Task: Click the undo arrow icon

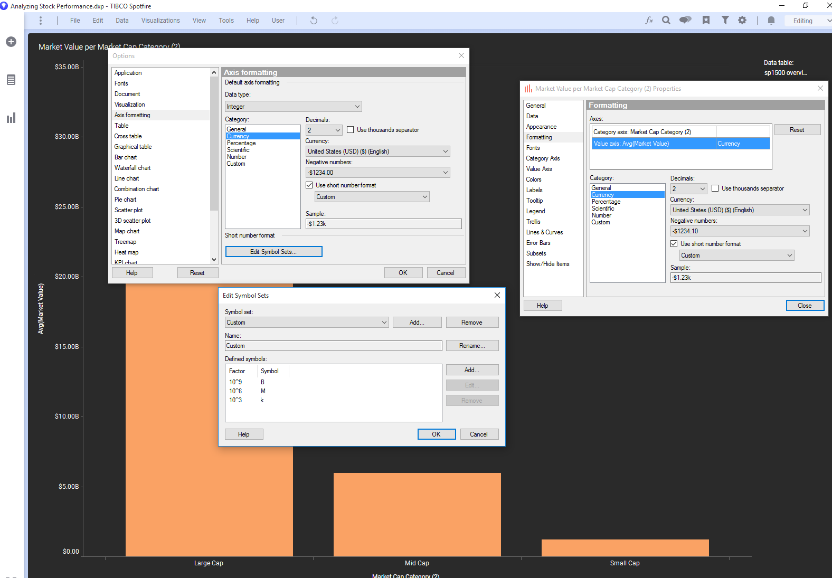Action: [x=314, y=21]
